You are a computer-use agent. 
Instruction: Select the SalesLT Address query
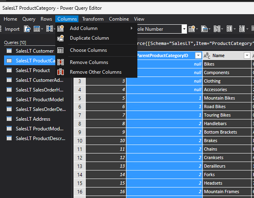click(37, 119)
